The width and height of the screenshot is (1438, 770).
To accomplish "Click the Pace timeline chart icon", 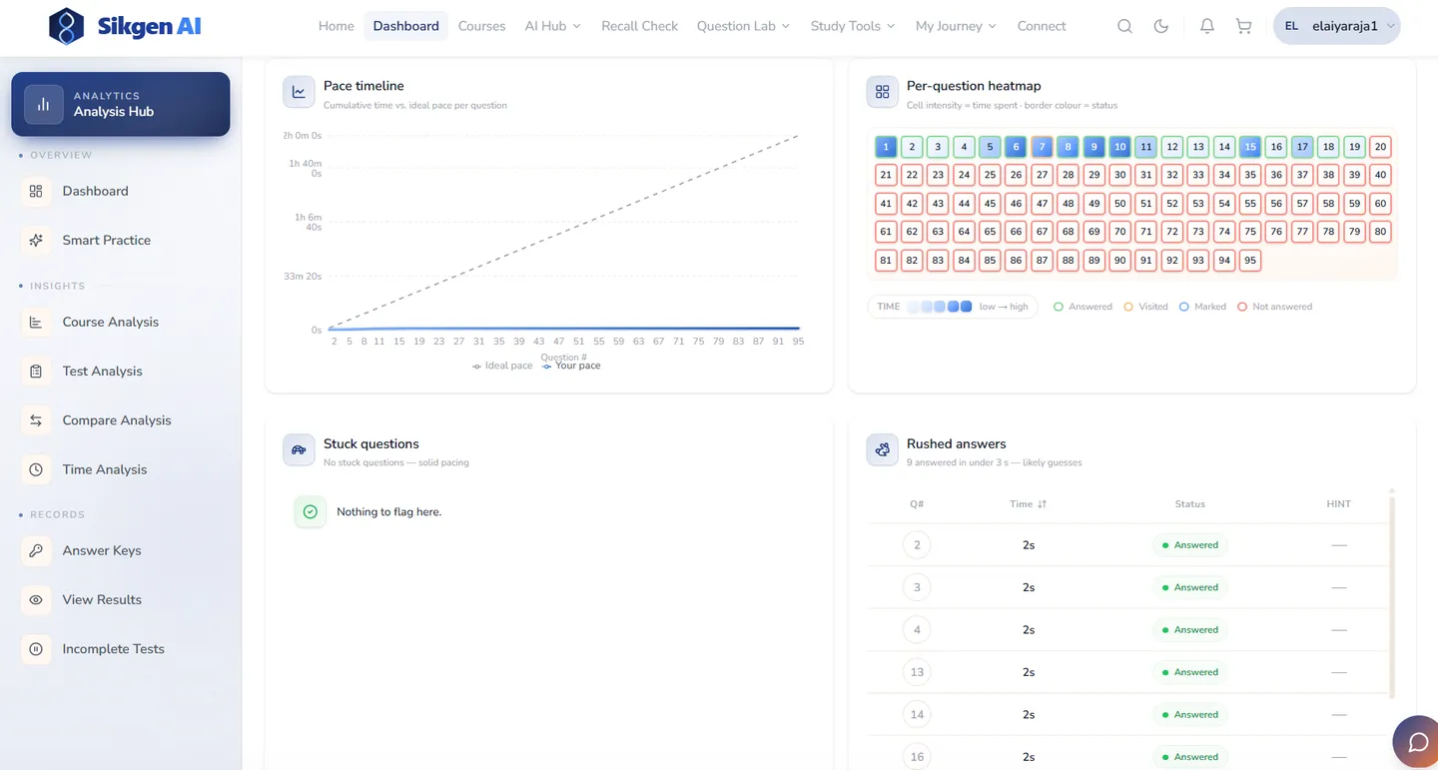I will tap(299, 92).
